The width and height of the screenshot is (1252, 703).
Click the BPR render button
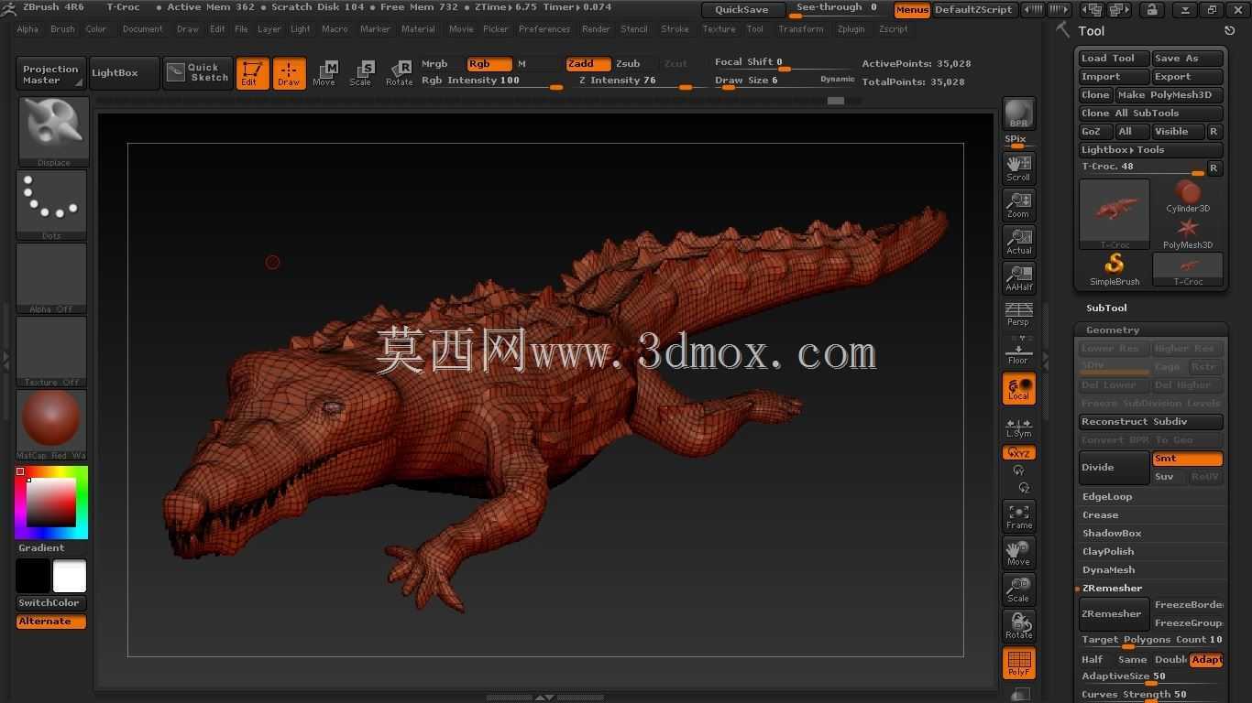coord(1019,114)
